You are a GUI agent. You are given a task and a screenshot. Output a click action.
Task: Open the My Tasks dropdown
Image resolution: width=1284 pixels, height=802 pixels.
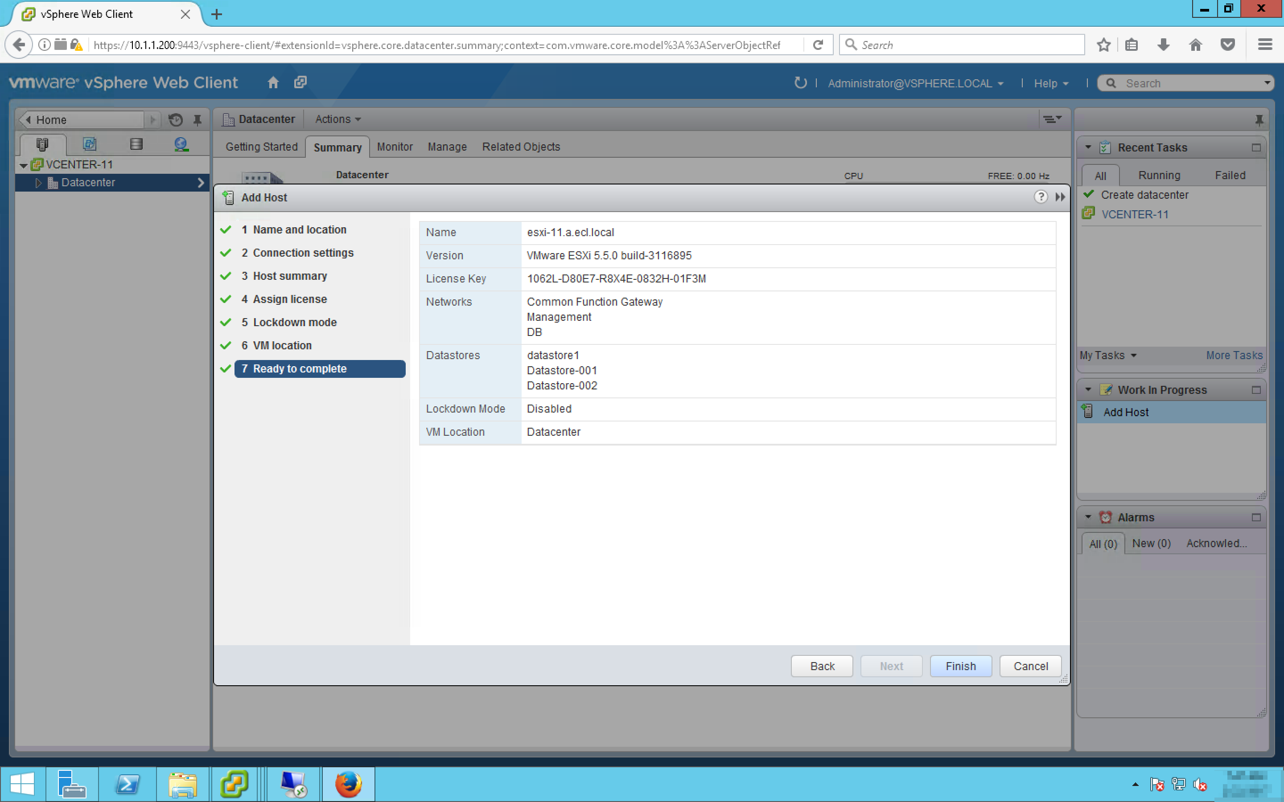(x=1108, y=356)
